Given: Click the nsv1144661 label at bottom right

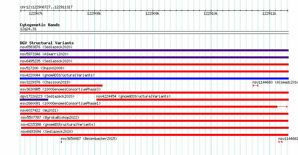Looking at the screenshot, I should click(288, 139).
